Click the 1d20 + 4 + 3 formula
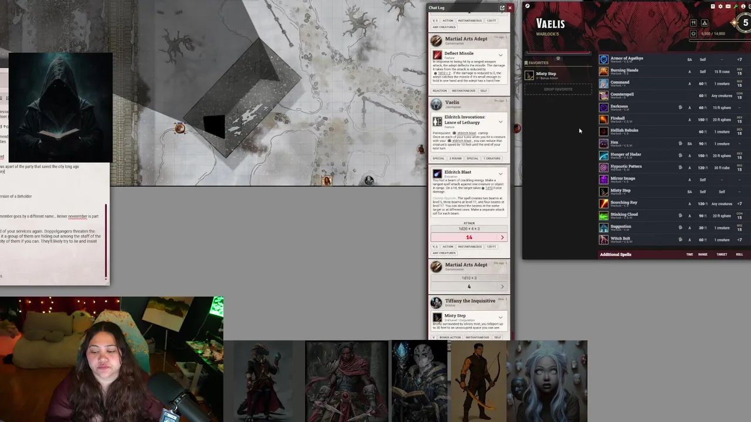The width and height of the screenshot is (751, 422). [469, 229]
